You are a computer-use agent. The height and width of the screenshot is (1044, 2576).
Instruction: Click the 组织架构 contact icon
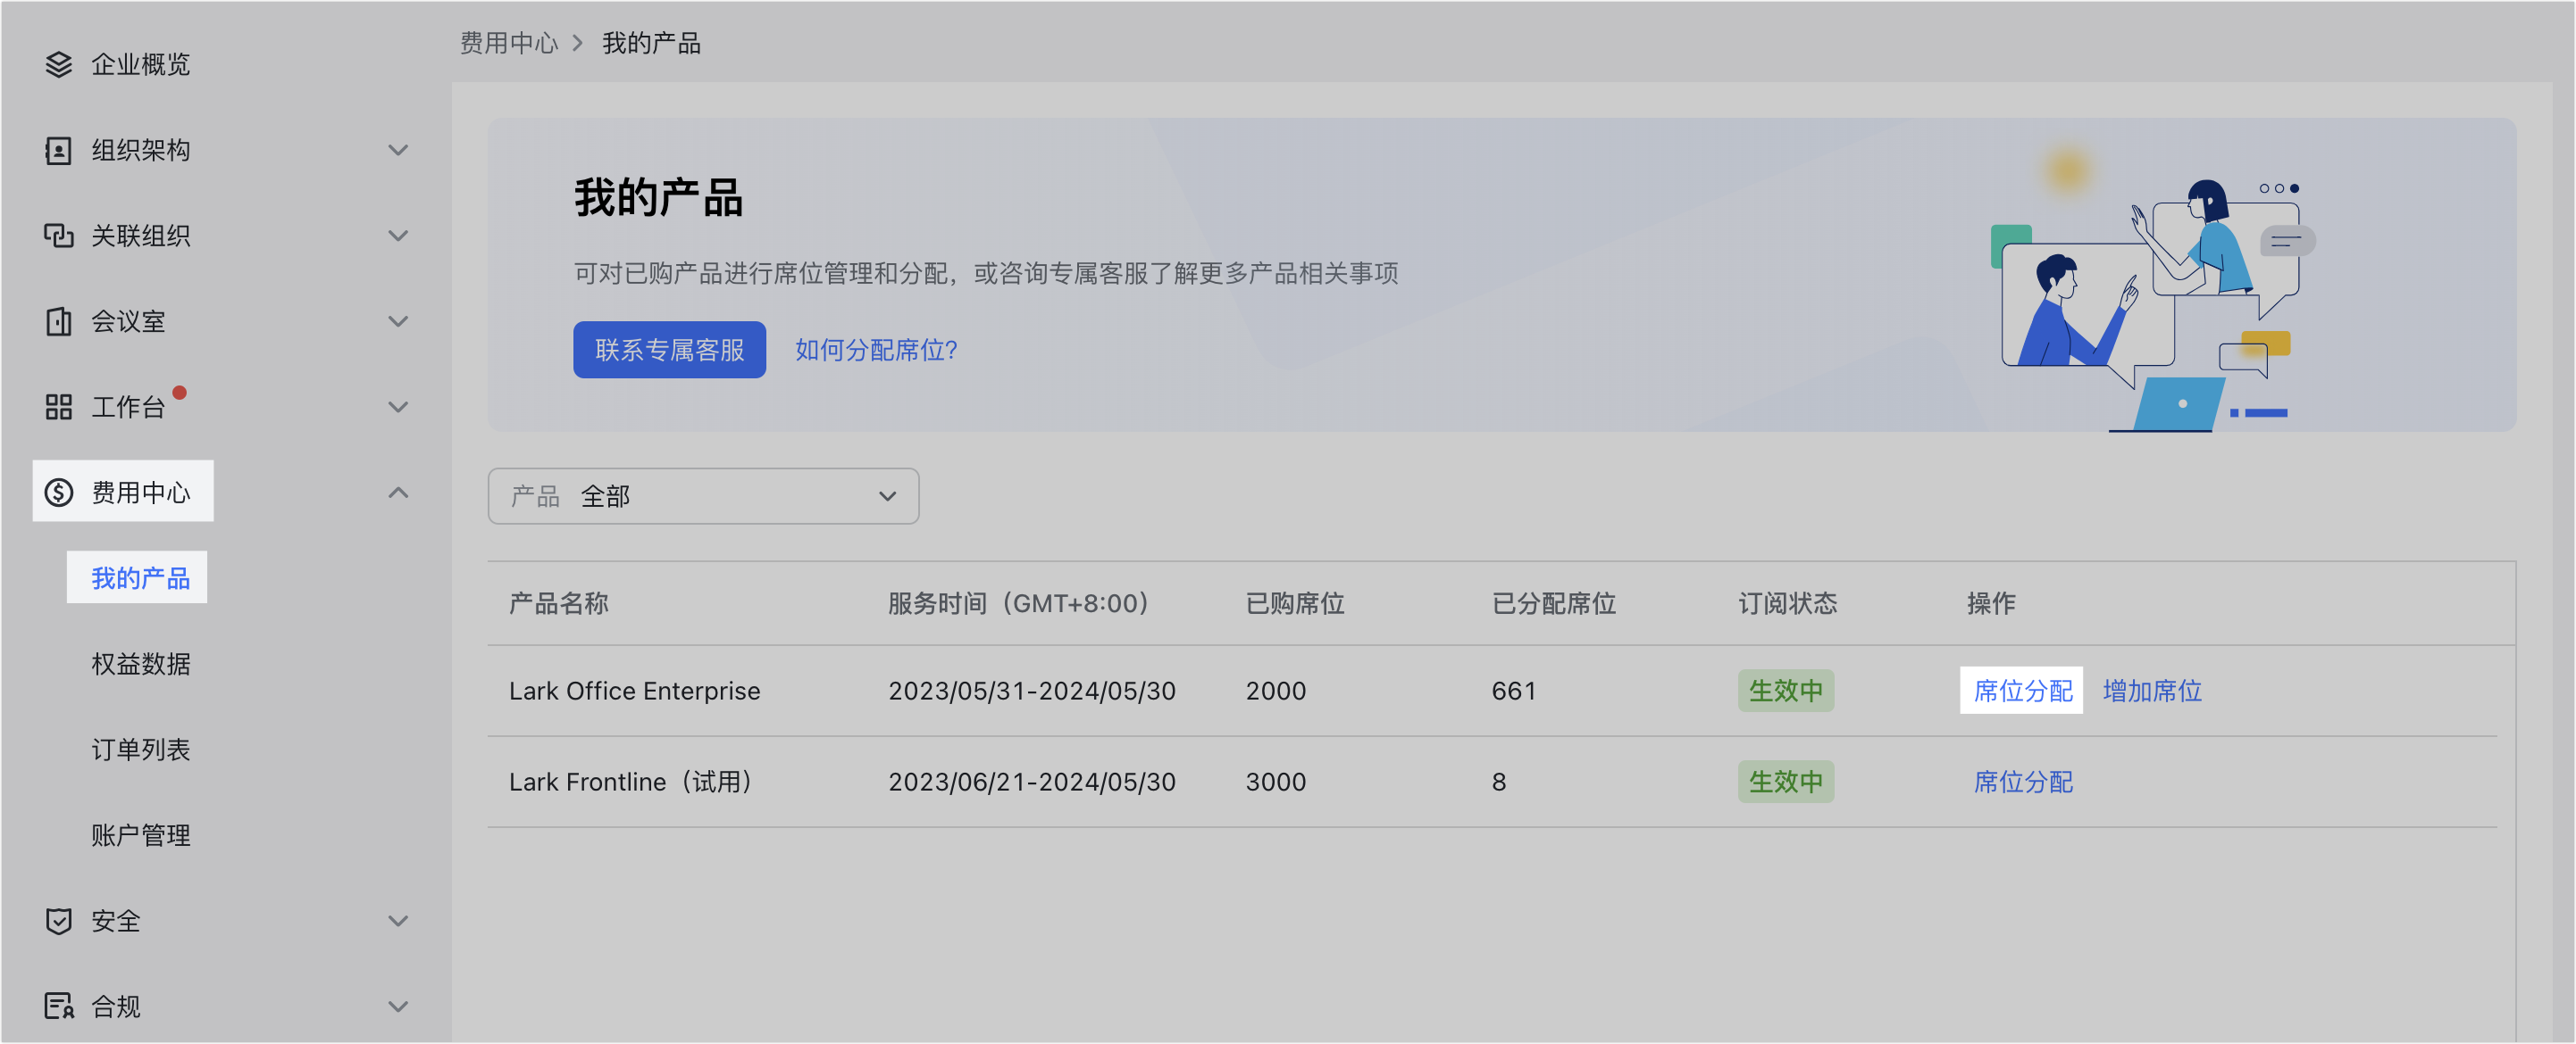59,151
